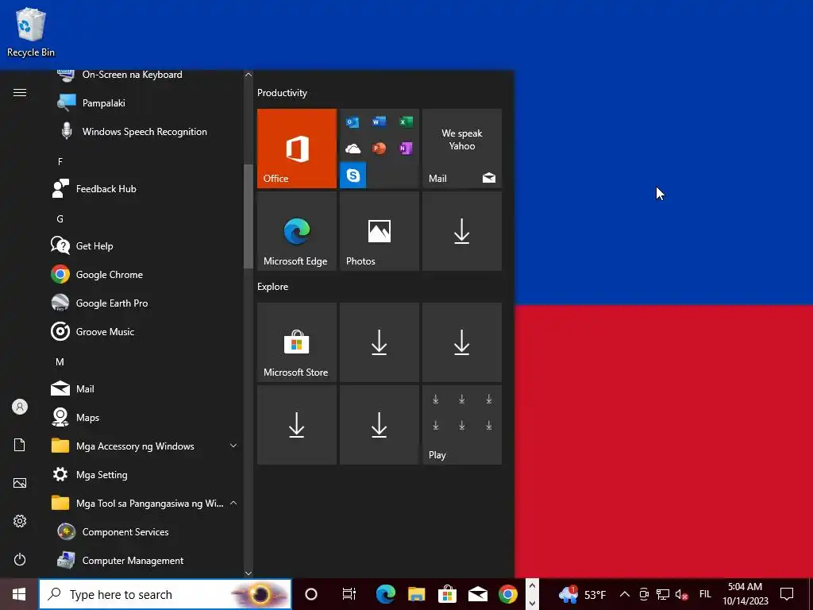
Task: Open weather widget showing 53°F
Action: (582, 594)
